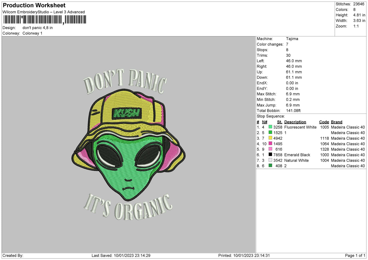Click 'Wilcom EmbroideryStudio – Level 3 Advanced' text
The height and width of the screenshot is (260, 368).
[44, 12]
